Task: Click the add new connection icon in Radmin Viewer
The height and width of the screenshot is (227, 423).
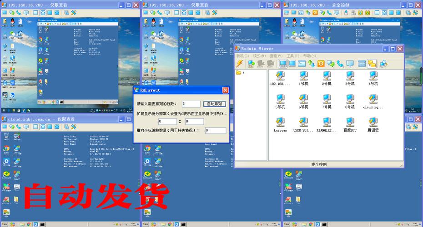Action: coord(252,64)
